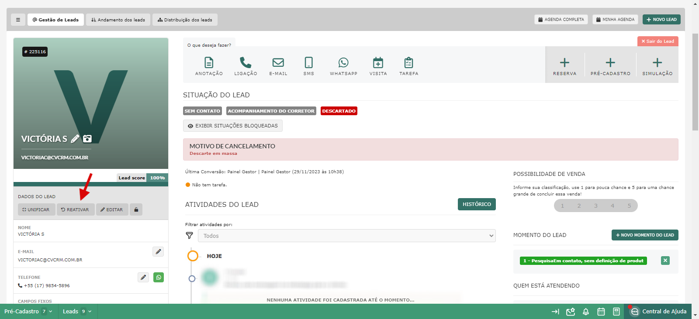Image resolution: width=699 pixels, height=319 pixels.
Task: Click the Editar button
Action: (112, 209)
